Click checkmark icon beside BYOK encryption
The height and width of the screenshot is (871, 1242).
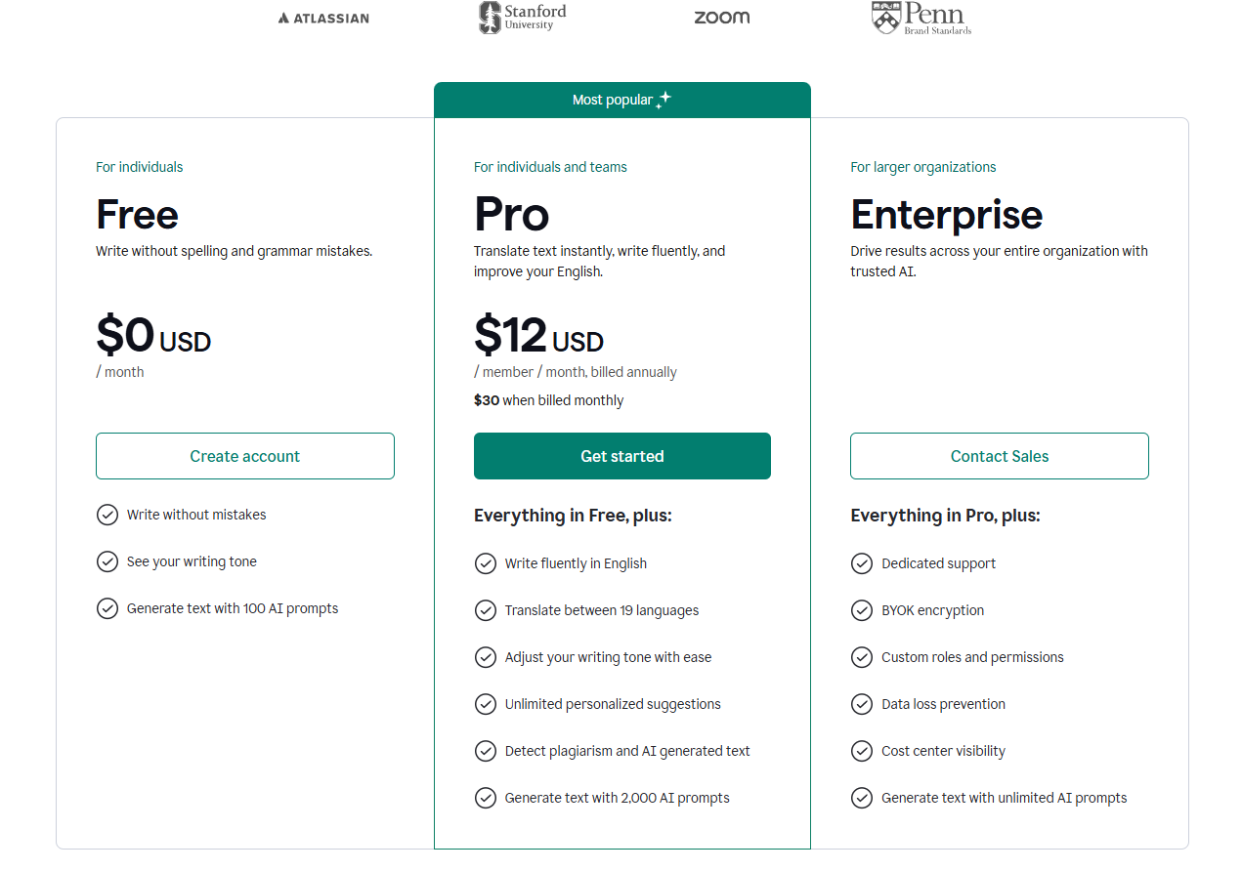tap(862, 610)
